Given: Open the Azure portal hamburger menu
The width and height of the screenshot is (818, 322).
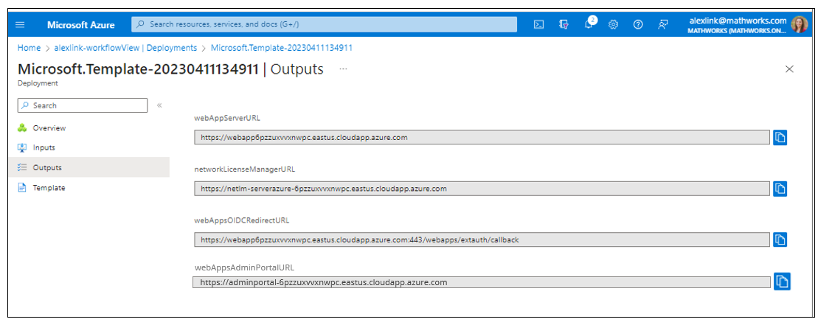Looking at the screenshot, I should [x=21, y=24].
